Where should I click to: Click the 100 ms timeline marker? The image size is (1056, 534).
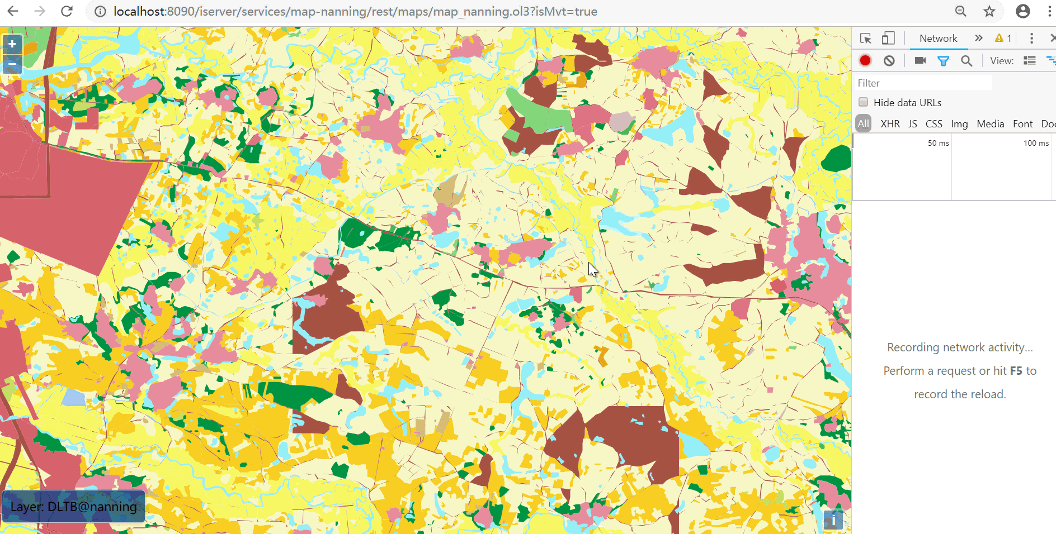[x=1036, y=143]
